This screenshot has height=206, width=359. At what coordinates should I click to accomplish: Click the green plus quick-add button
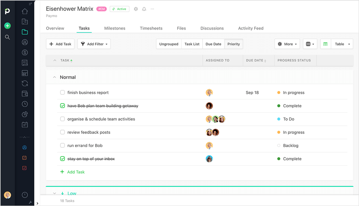click(x=7, y=26)
